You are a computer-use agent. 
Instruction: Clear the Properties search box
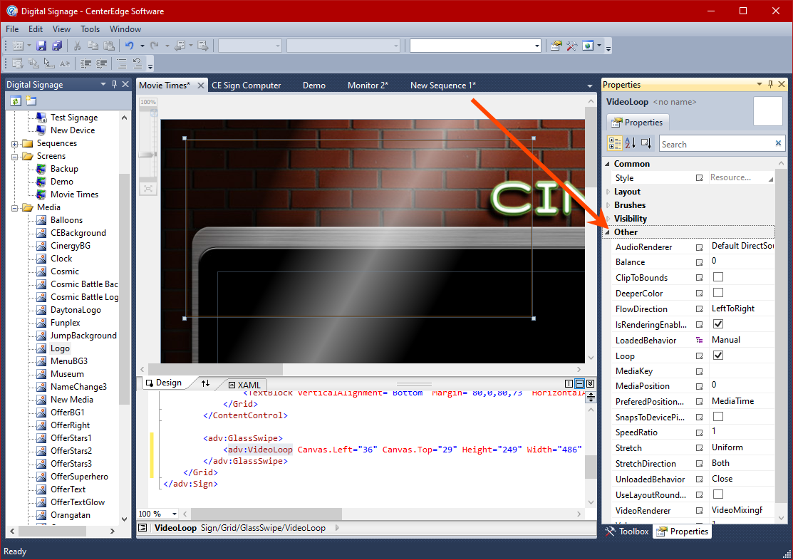(778, 144)
